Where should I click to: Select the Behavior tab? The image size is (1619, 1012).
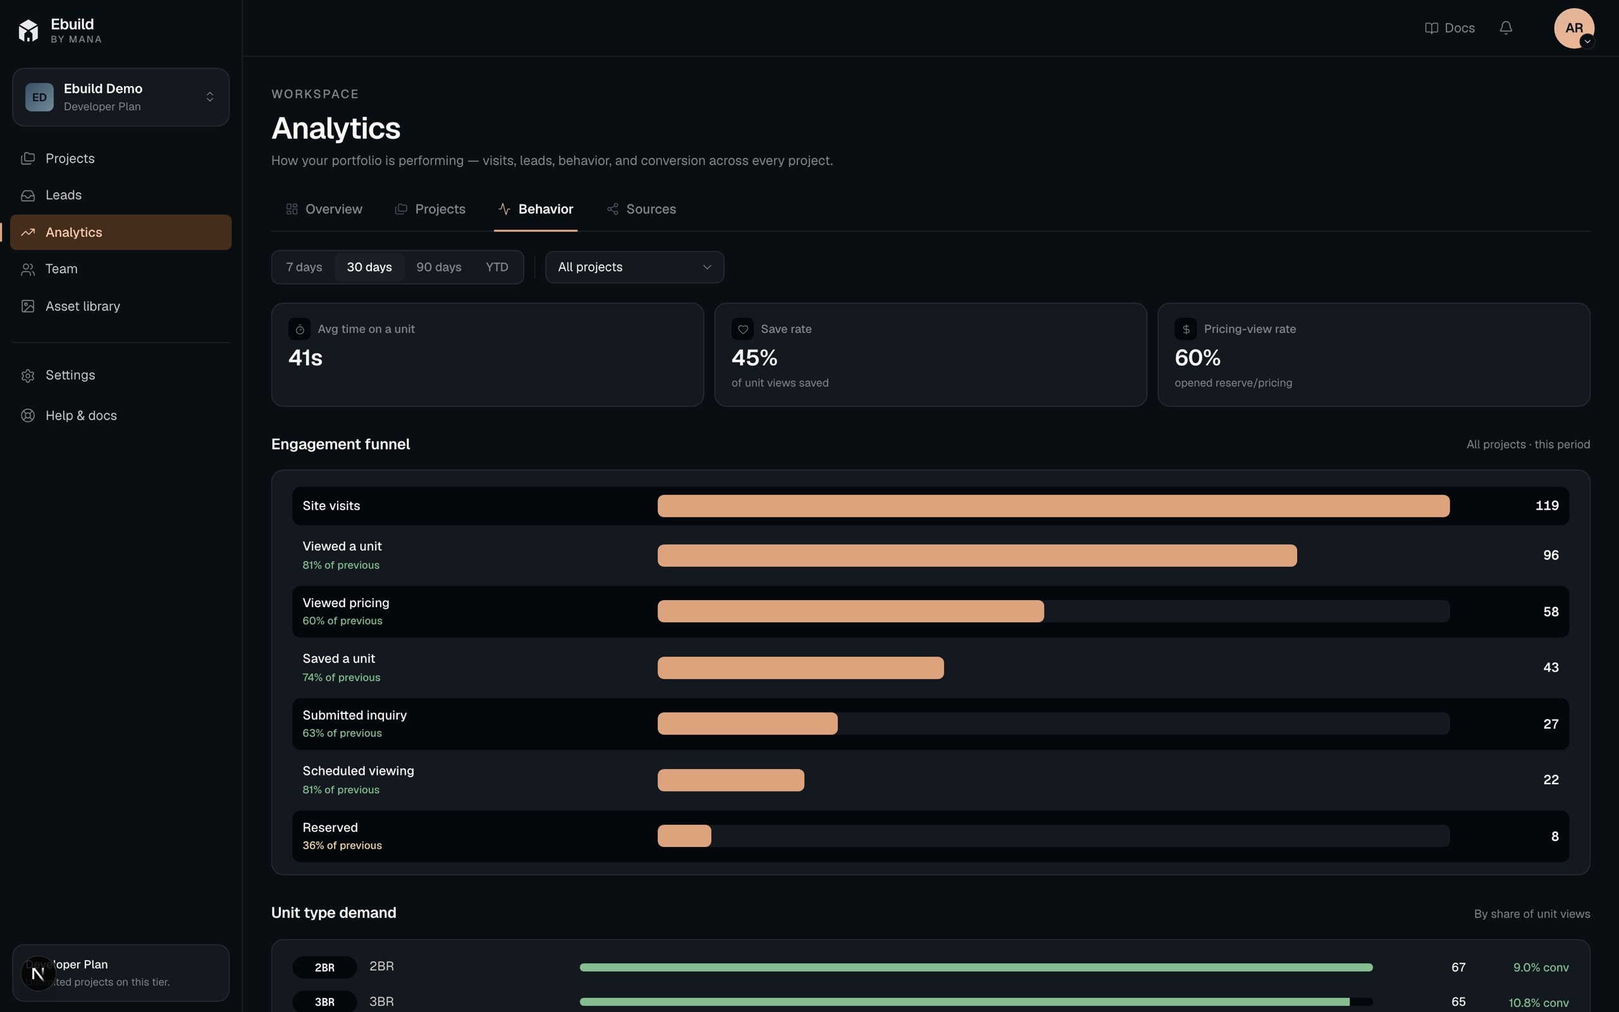pyautogui.click(x=536, y=209)
